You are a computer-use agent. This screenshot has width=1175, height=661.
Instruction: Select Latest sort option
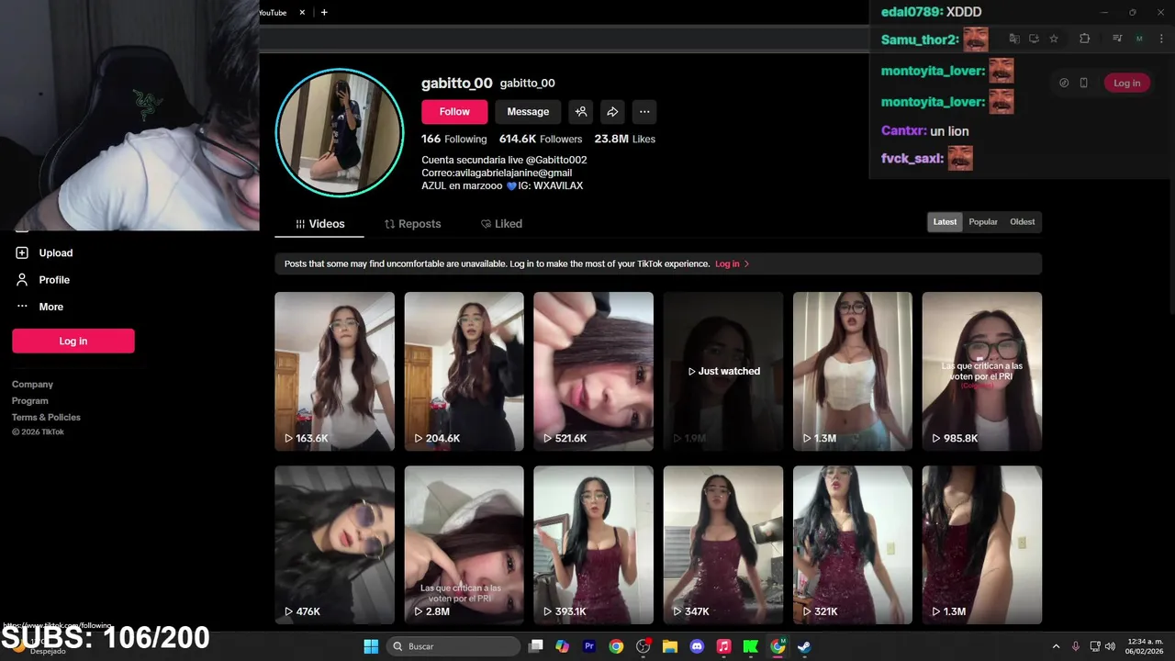coord(945,222)
